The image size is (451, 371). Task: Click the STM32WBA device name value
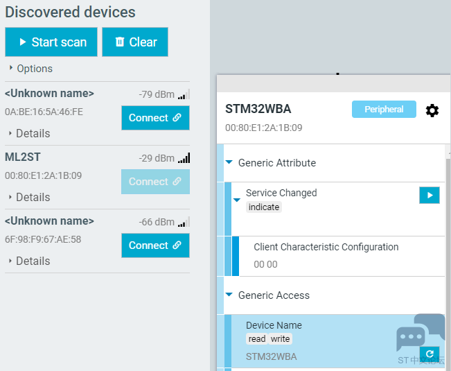point(272,356)
